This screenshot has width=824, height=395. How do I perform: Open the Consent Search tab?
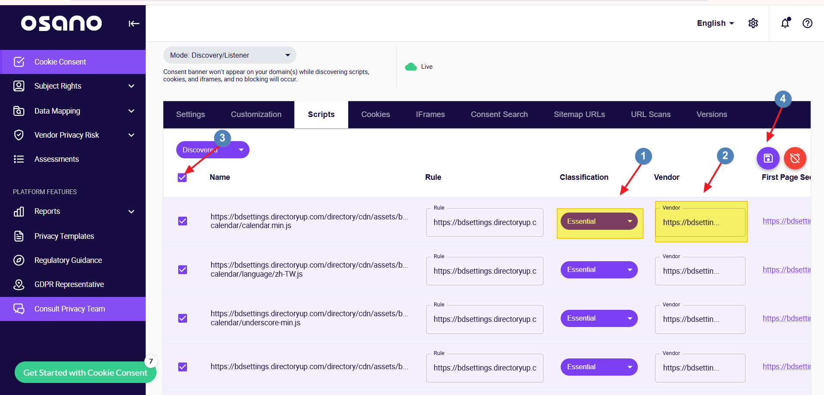click(x=499, y=114)
